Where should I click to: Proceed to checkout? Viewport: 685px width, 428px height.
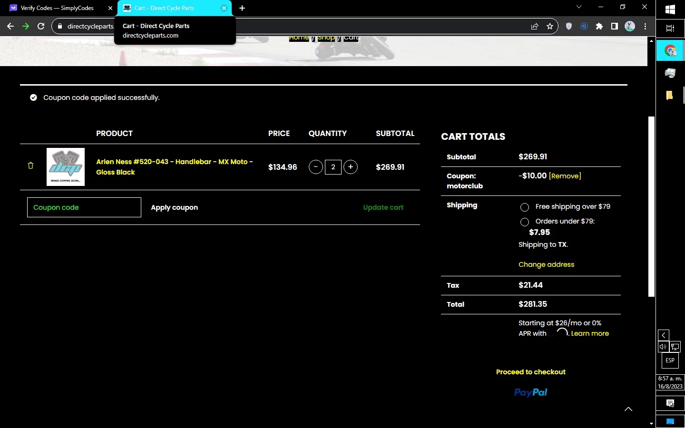[531, 372]
